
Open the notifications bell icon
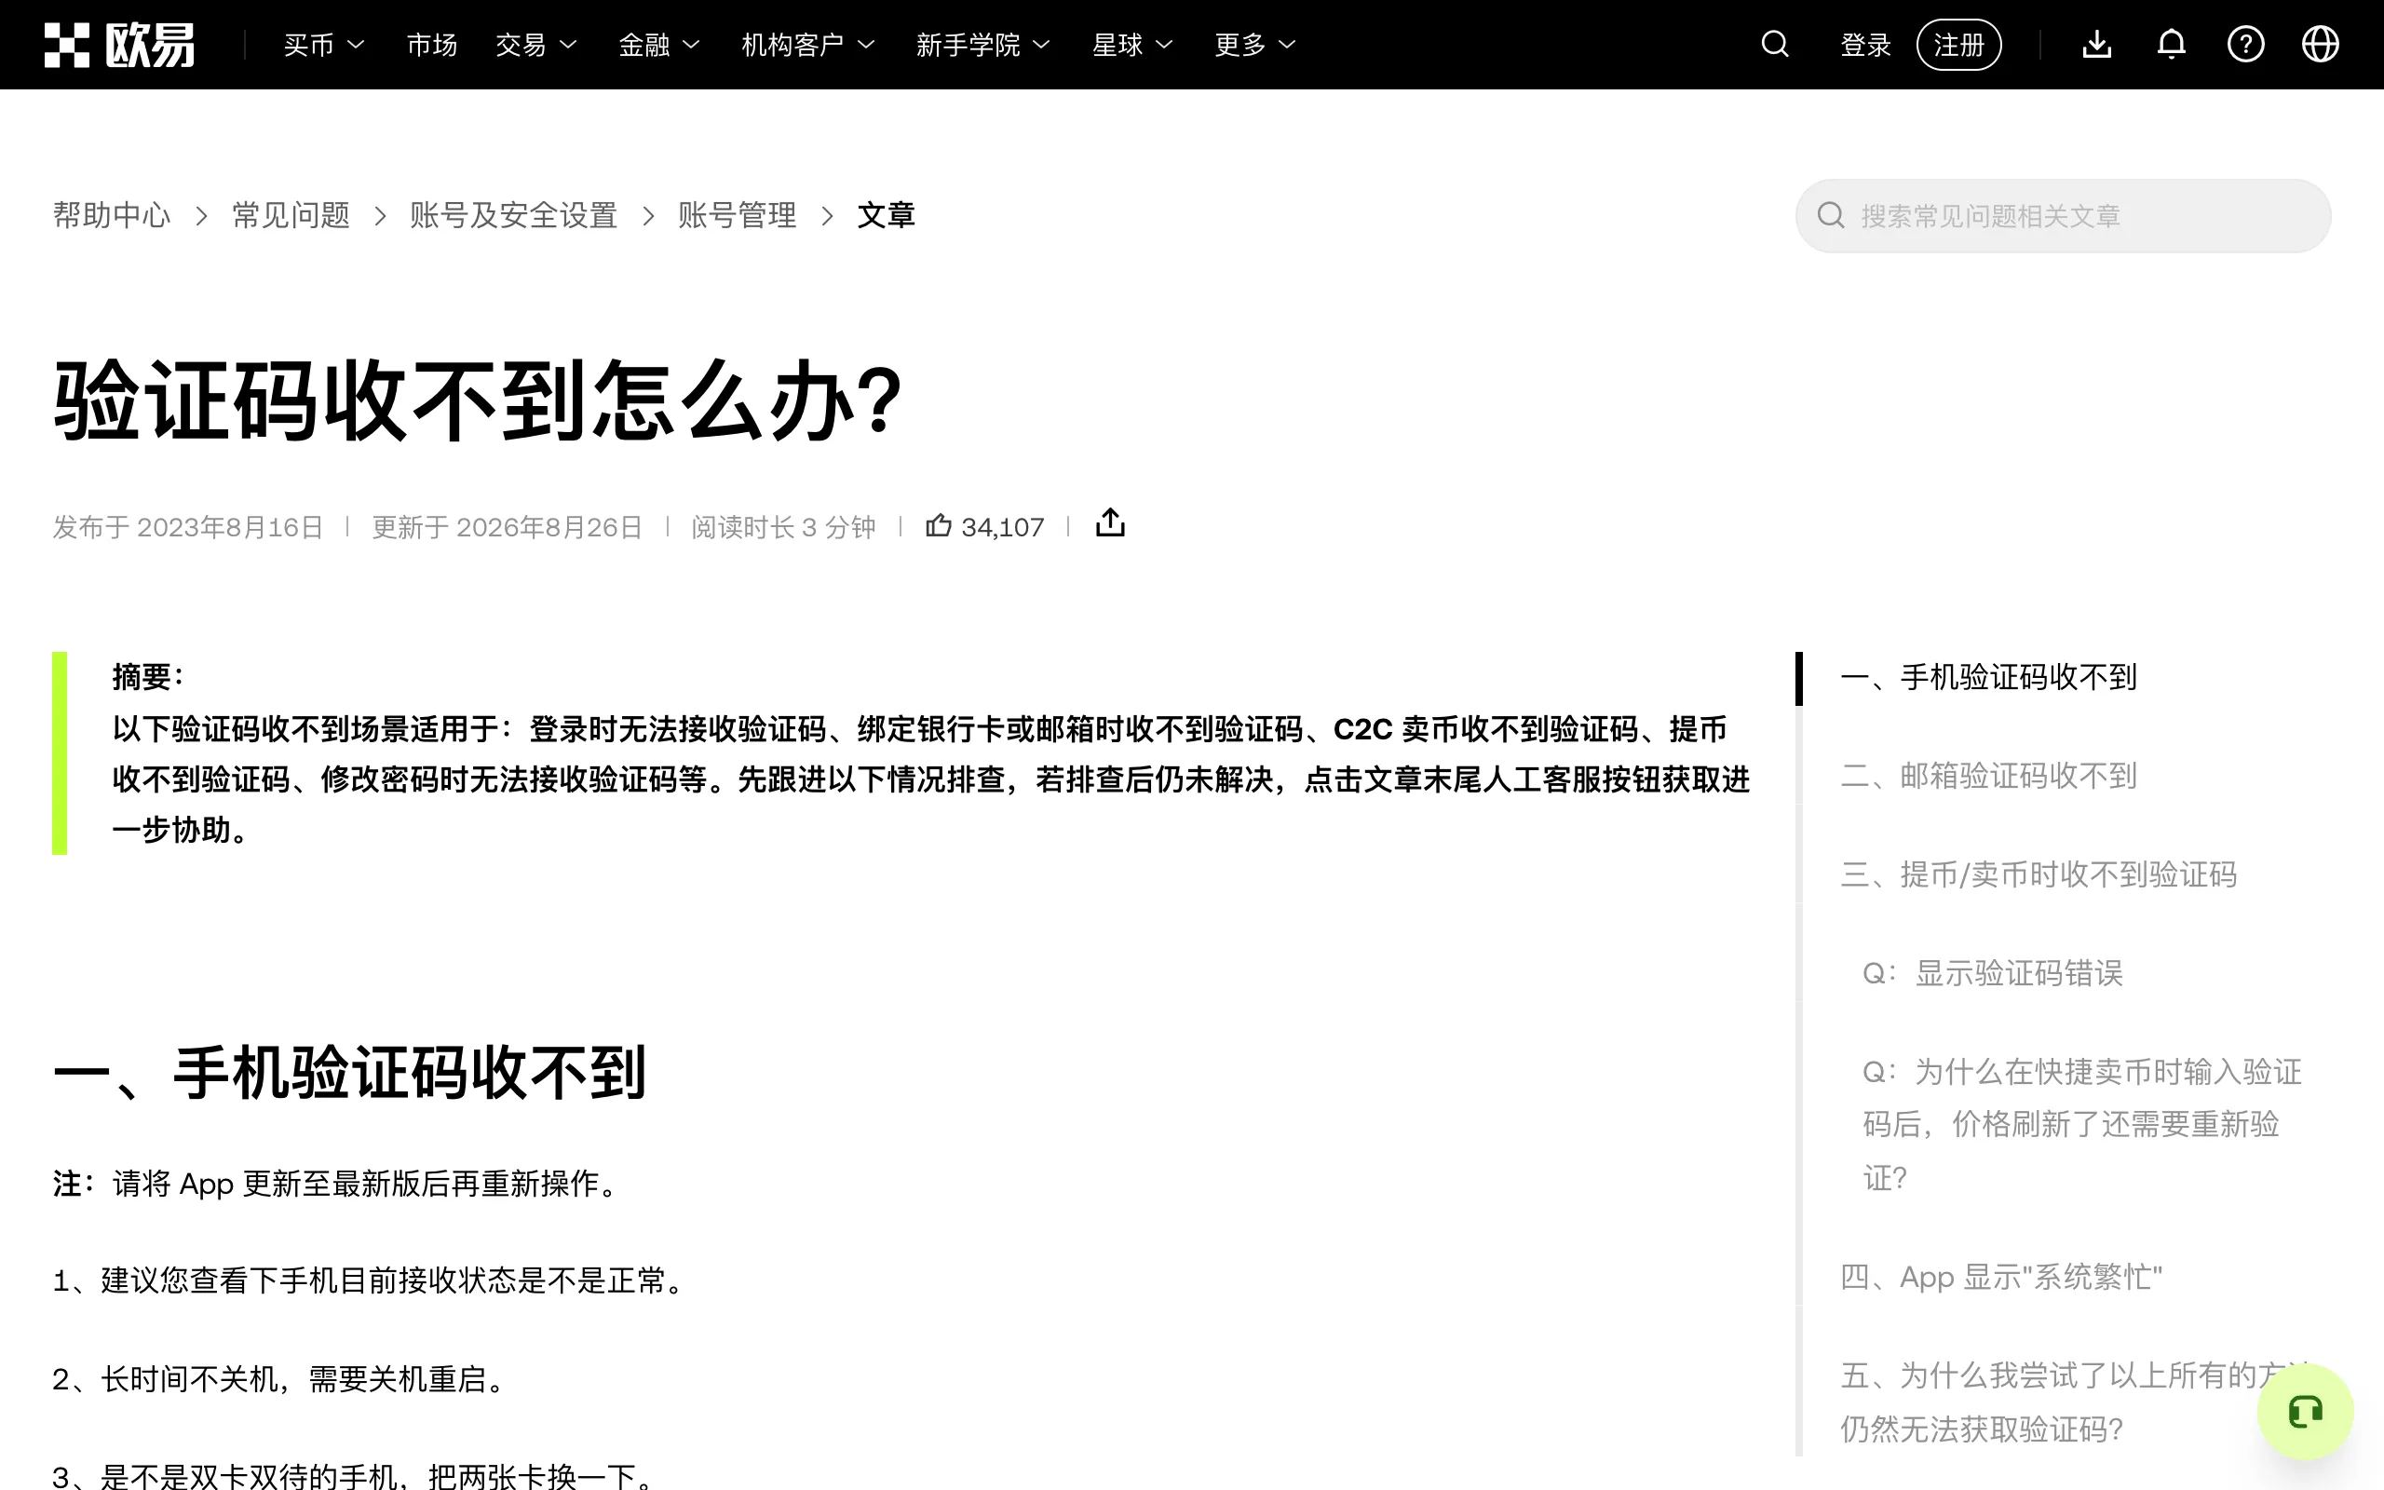point(2172,45)
